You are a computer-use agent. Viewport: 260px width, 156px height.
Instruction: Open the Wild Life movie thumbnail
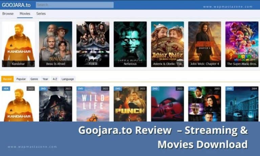pos(93,104)
